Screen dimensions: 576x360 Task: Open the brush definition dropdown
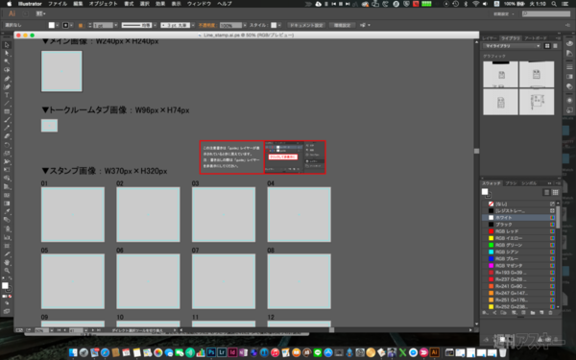pos(193,25)
